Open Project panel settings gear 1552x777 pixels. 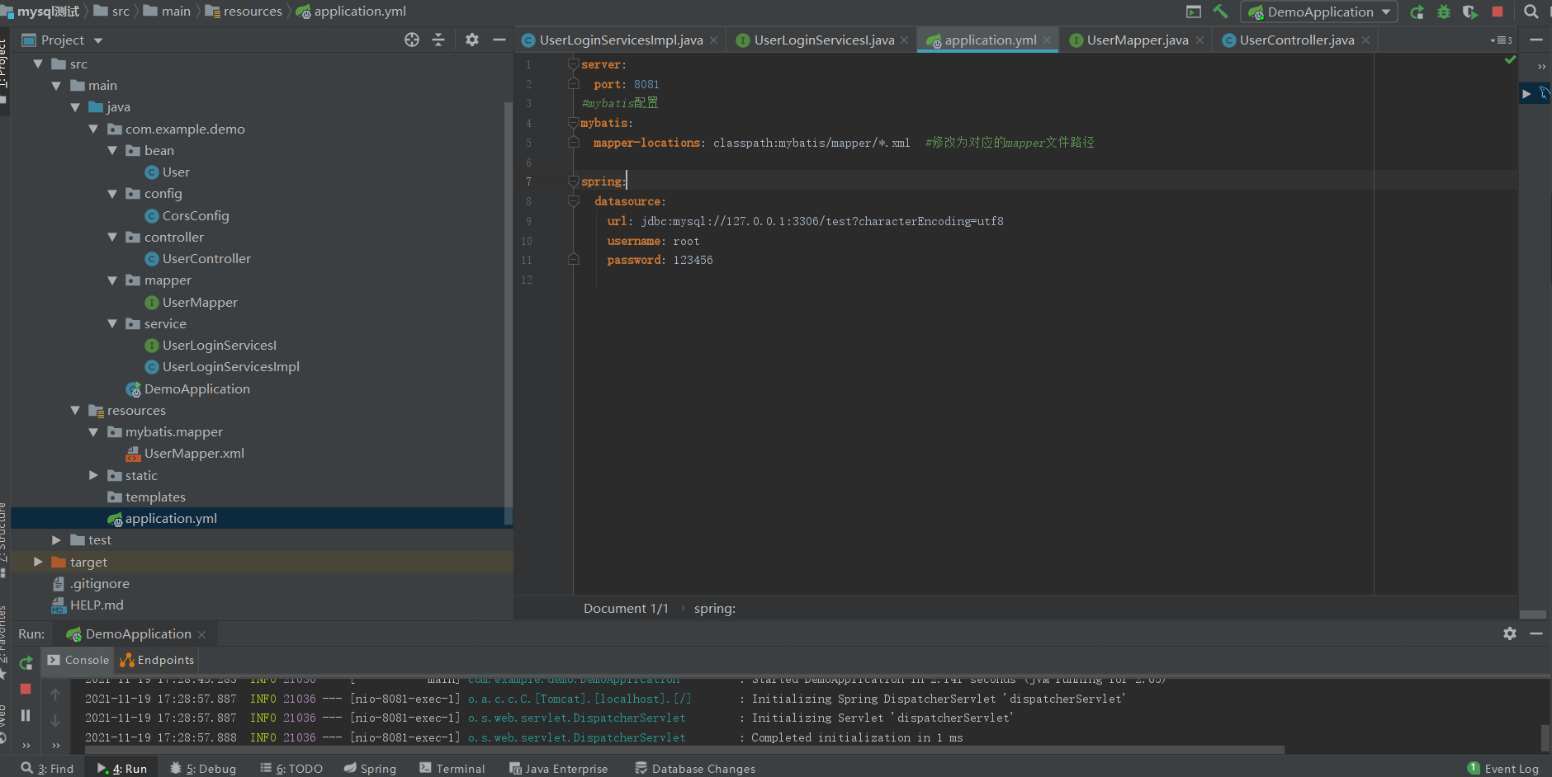pos(472,40)
